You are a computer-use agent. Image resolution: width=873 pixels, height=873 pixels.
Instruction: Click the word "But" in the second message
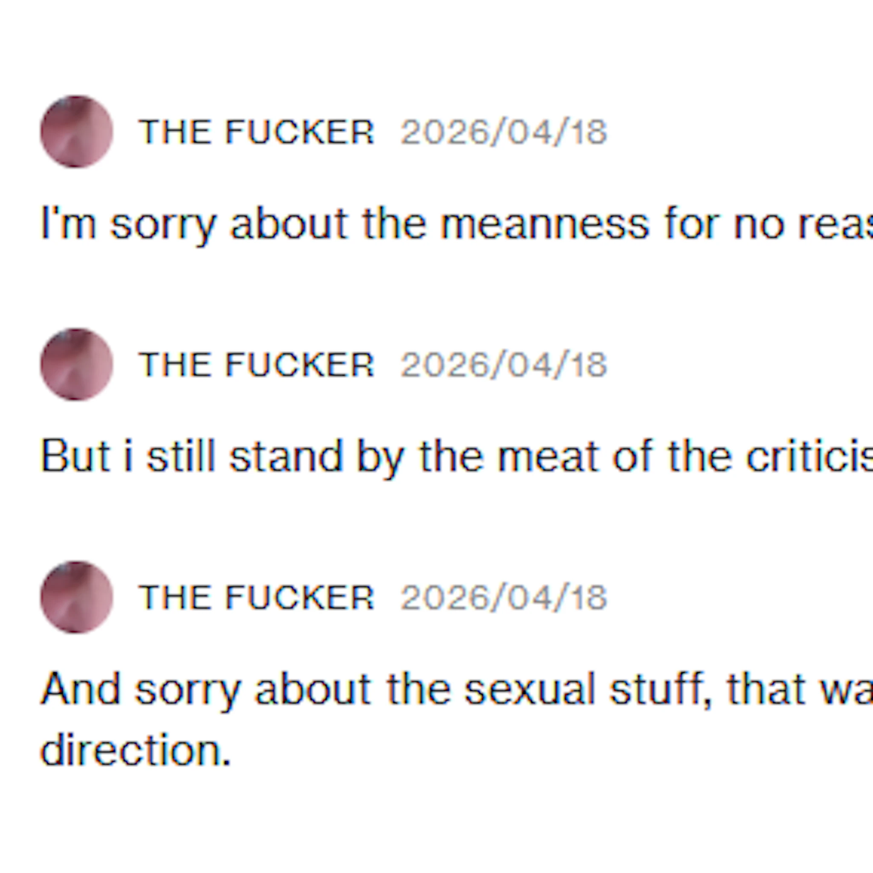(x=75, y=457)
